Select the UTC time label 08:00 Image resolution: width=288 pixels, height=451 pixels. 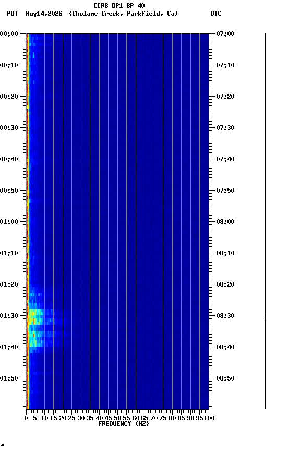pyautogui.click(x=225, y=222)
